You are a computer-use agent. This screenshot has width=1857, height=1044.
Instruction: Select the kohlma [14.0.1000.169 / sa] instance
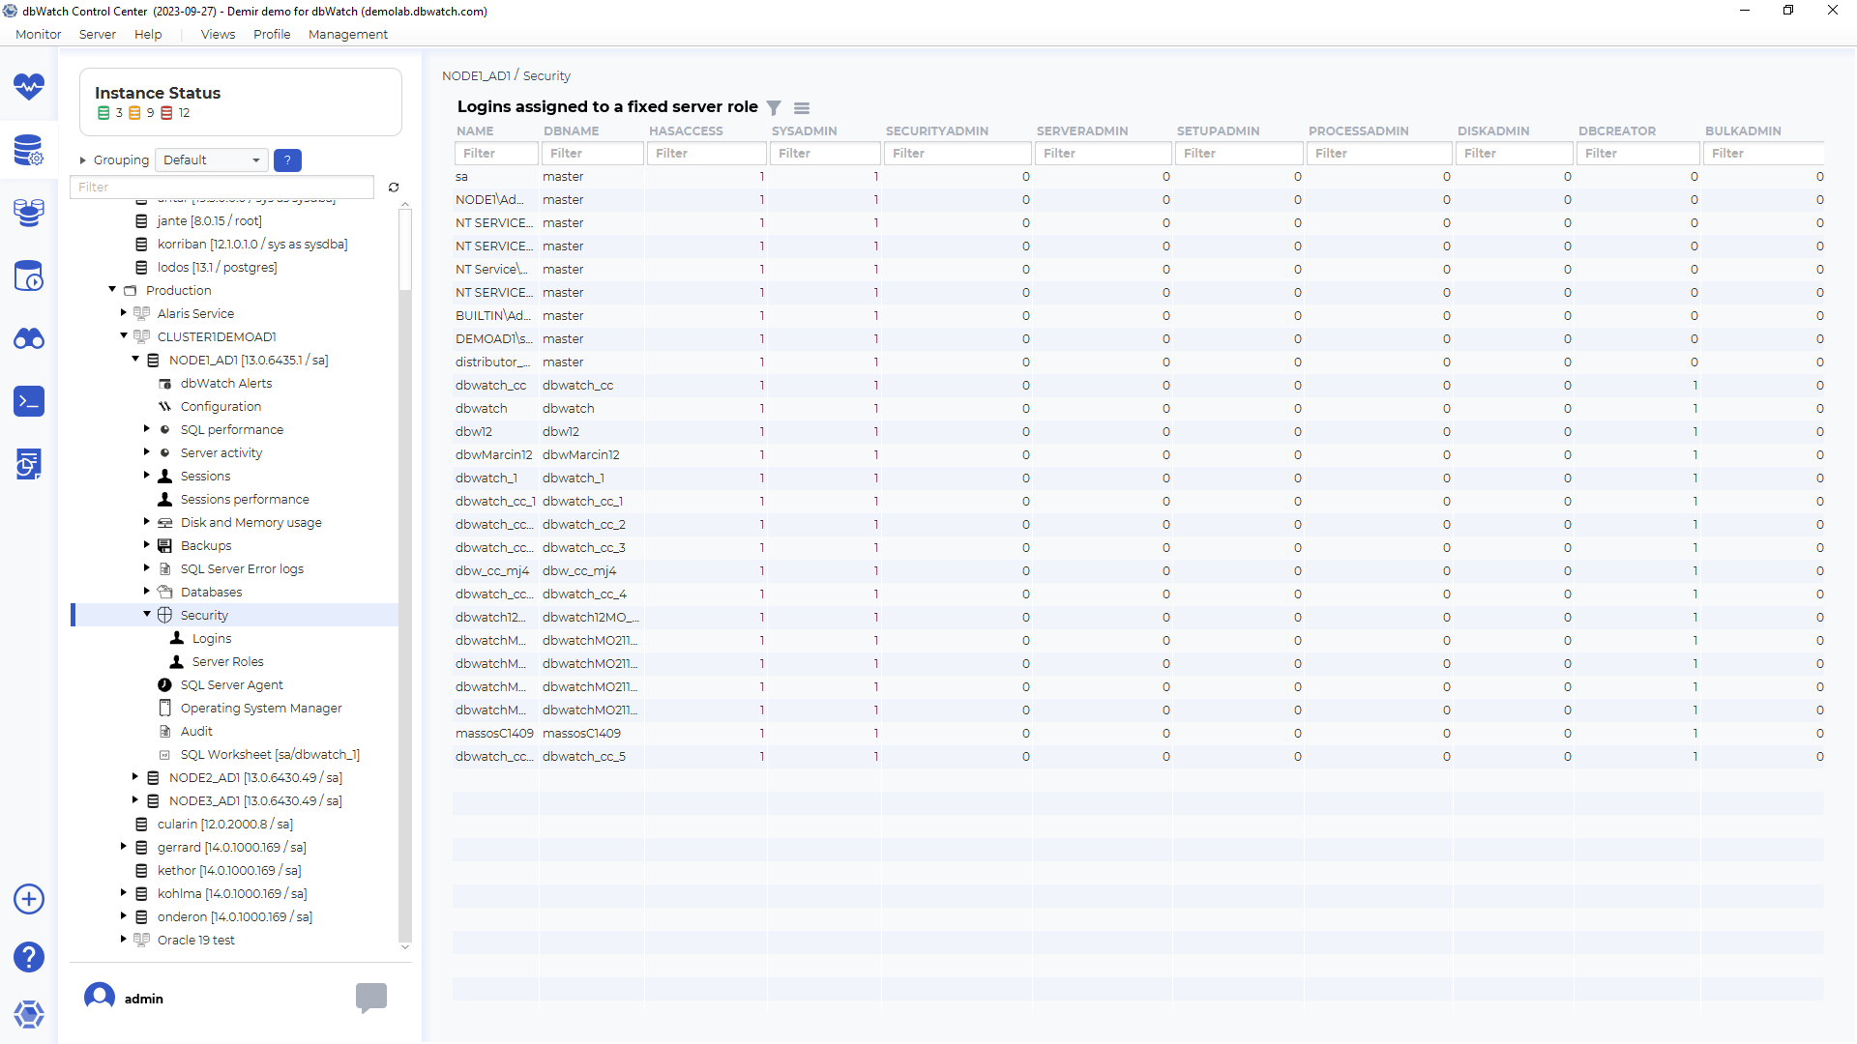[232, 894]
